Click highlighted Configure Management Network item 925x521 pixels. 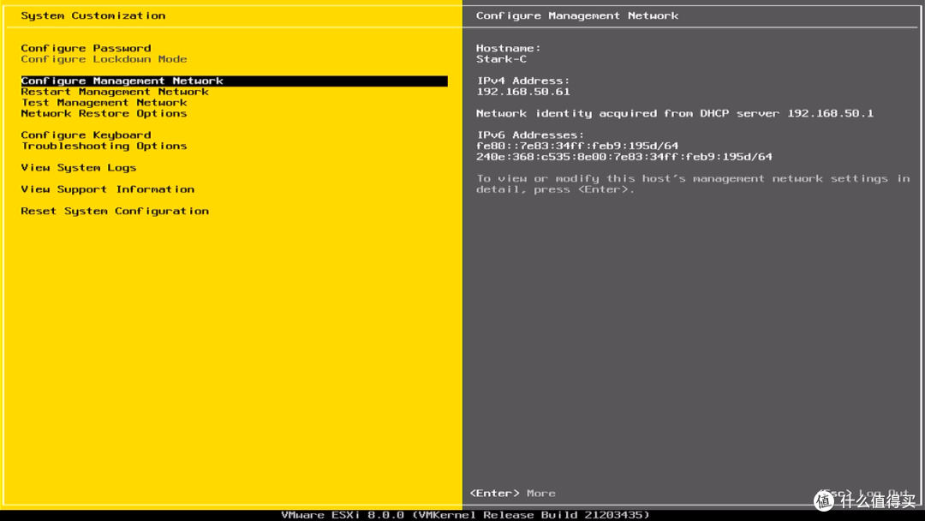[x=122, y=81]
